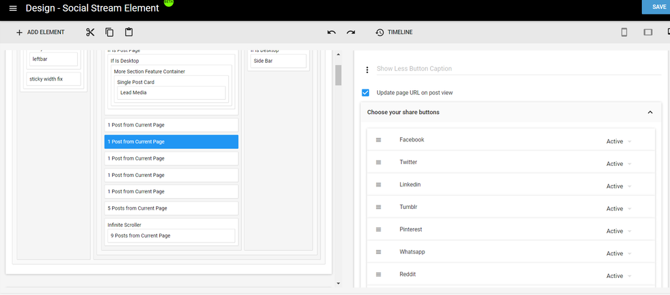Grab the Facebook row drag handle
Screen dimensions: 670x295
coord(377,140)
